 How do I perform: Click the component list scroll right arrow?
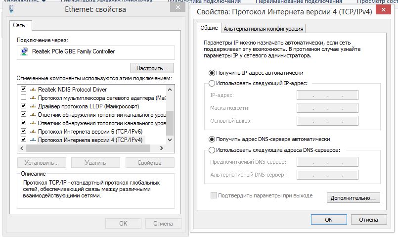click(162, 148)
